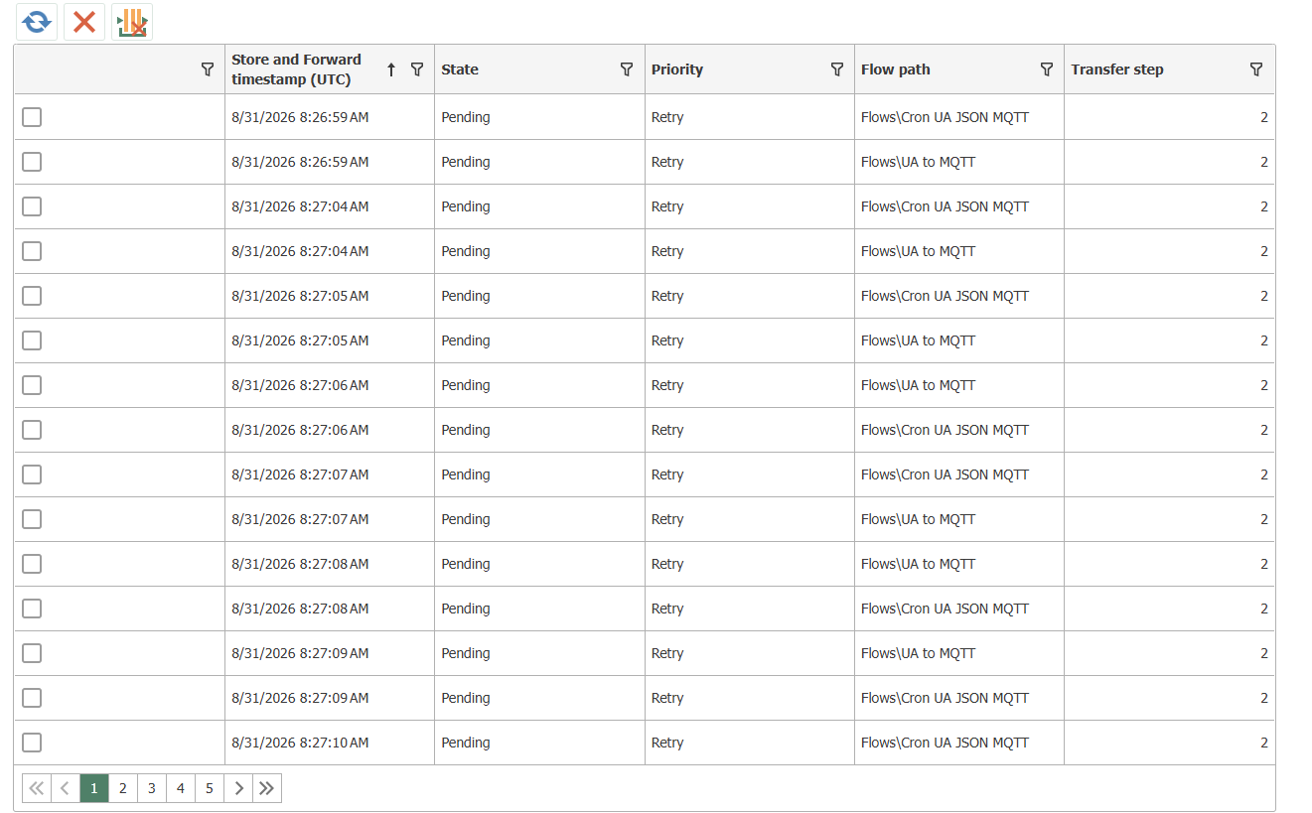Viewport: 1312px width, 813px height.
Task: Sort by the Flow path column header
Action: pos(896,69)
